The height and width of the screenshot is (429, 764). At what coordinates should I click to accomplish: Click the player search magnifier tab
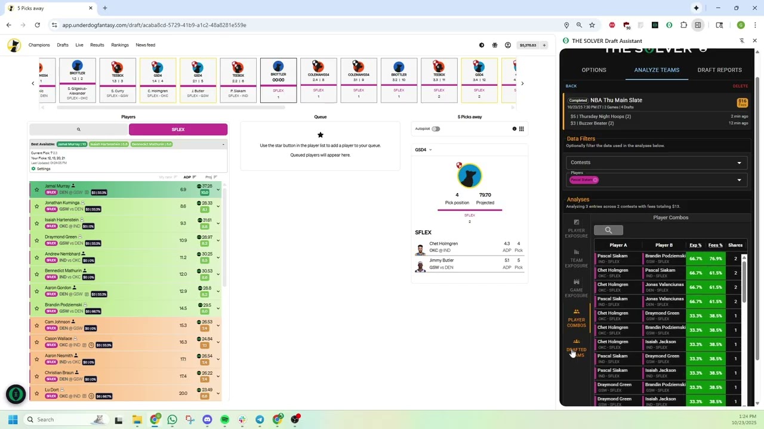click(78, 129)
